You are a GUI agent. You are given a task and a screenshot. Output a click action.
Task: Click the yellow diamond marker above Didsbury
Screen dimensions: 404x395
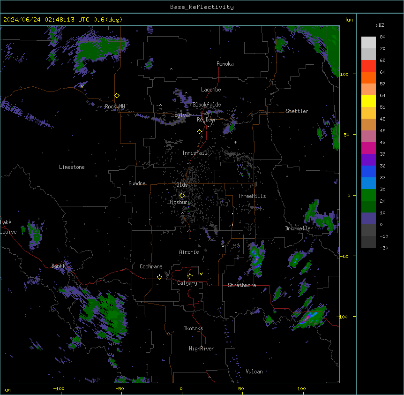pyautogui.click(x=182, y=196)
